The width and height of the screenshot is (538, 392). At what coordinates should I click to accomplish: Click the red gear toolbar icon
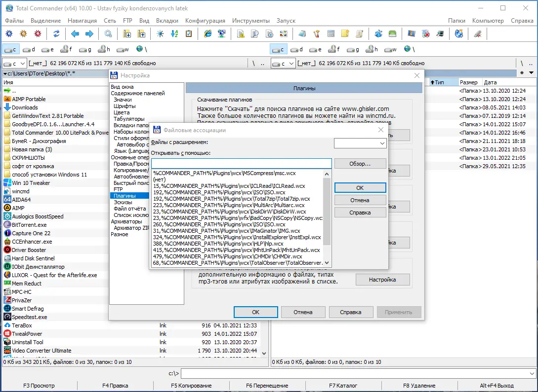(38, 34)
